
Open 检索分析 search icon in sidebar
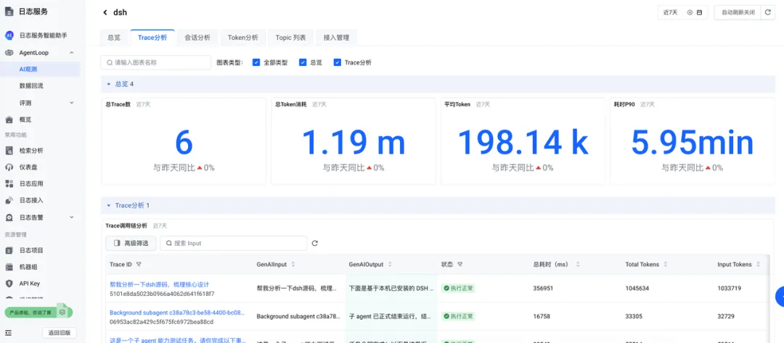[x=9, y=151]
